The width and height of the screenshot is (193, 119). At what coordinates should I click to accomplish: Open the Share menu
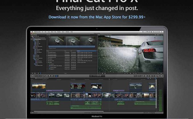click(x=63, y=32)
